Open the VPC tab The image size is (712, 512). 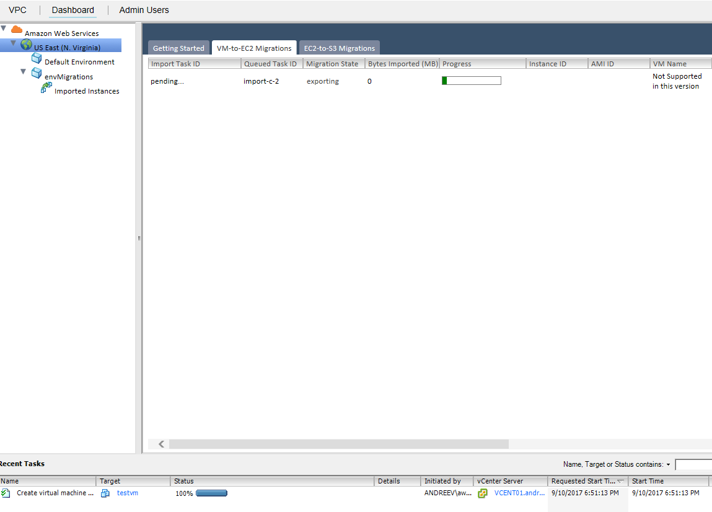pos(17,10)
